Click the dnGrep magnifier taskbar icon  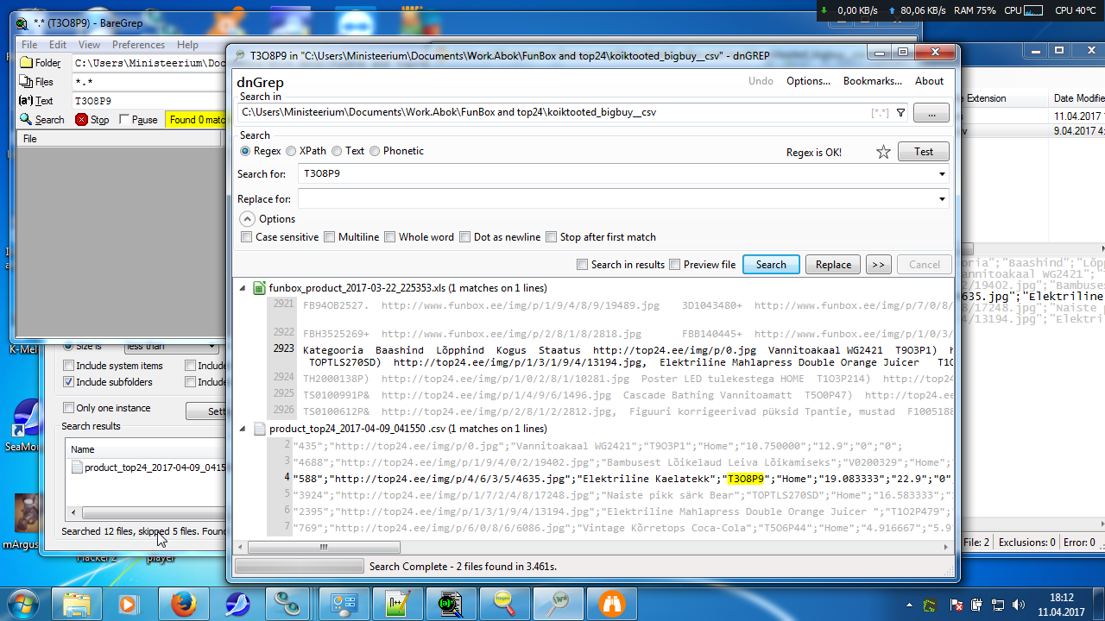558,603
